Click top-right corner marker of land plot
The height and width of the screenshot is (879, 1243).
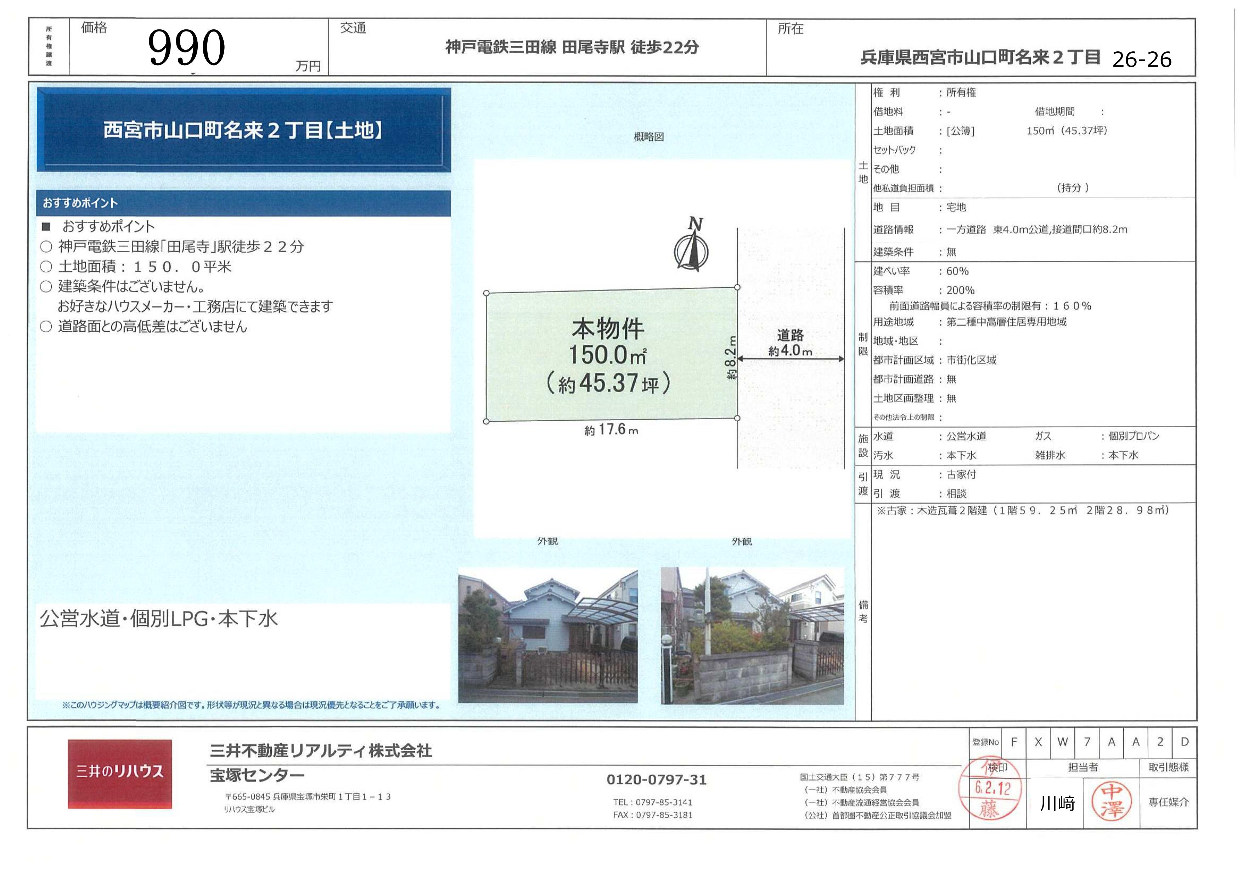(737, 287)
